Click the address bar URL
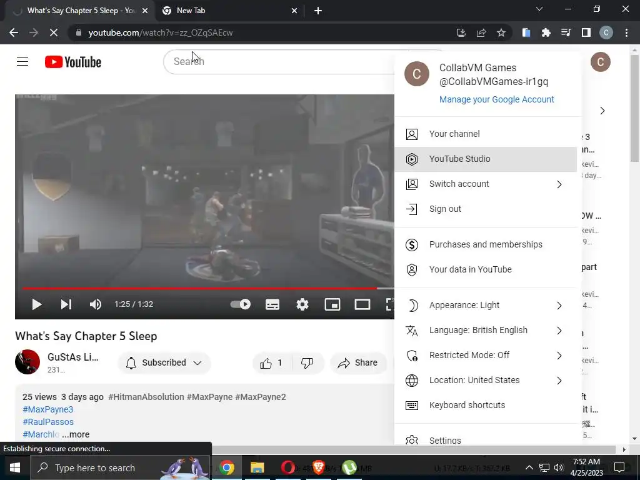This screenshot has height=480, width=640. (161, 32)
